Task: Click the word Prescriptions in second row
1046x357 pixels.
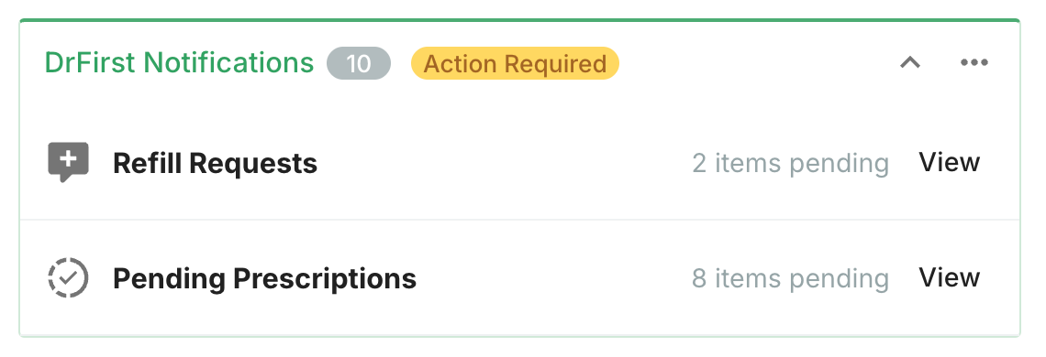Action: 325,278
